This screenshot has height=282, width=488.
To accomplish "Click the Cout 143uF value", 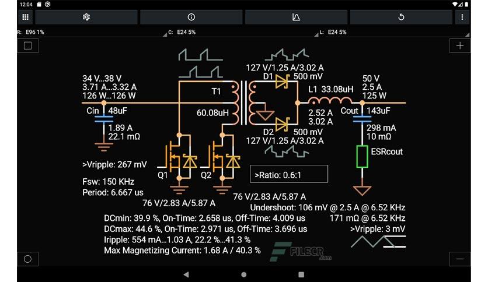I will [378, 111].
